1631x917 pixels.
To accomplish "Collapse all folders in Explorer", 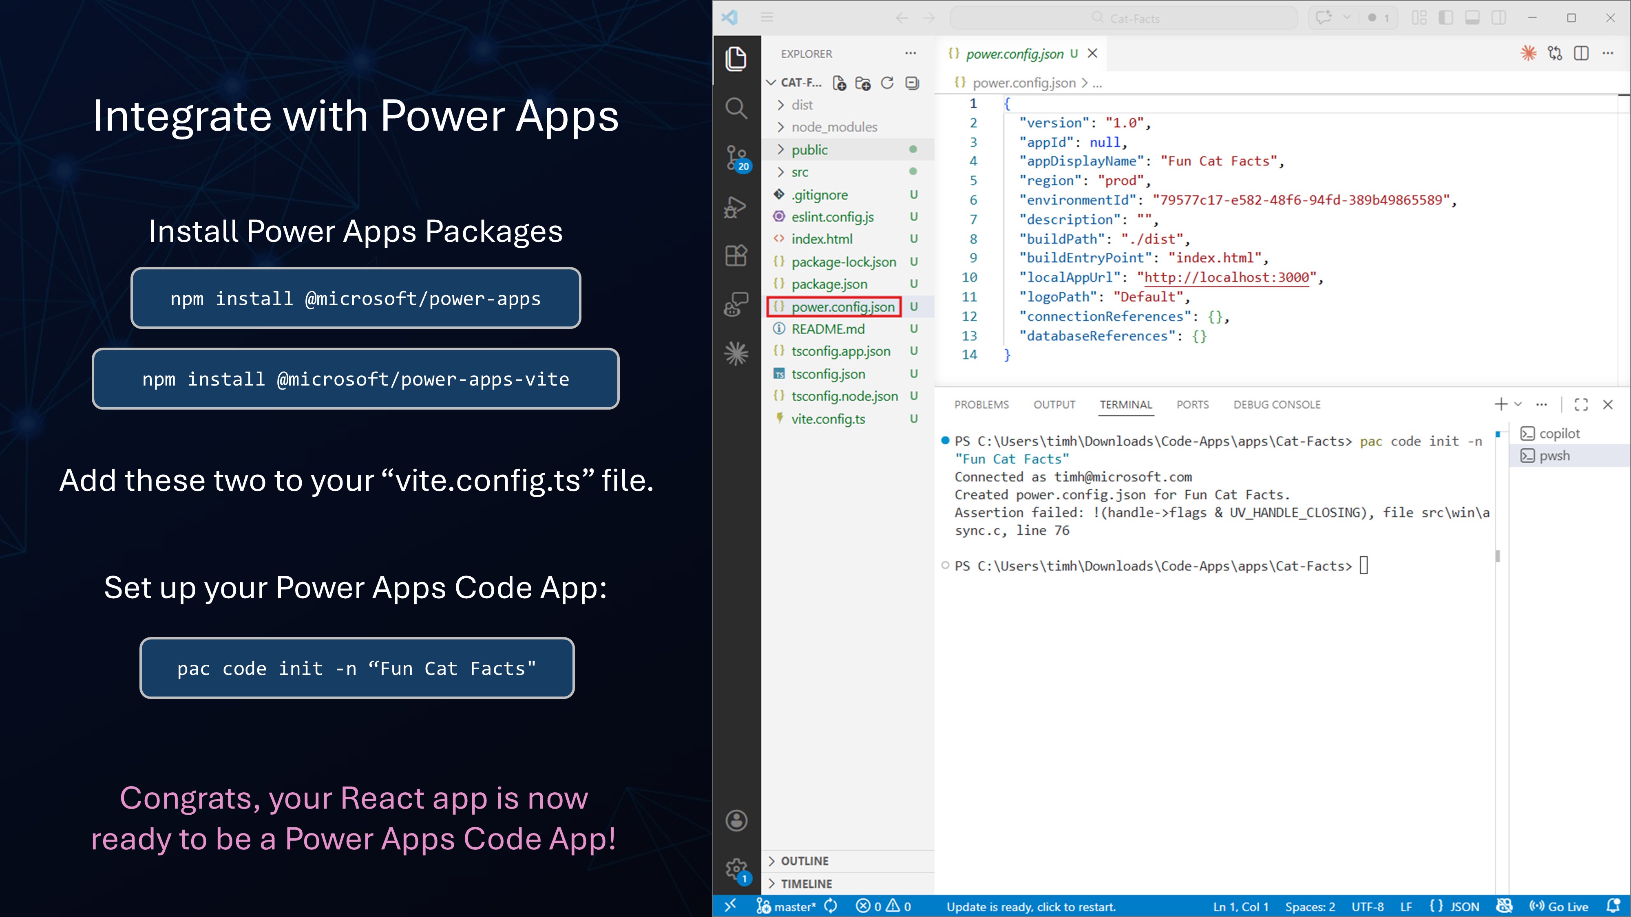I will pos(912,83).
